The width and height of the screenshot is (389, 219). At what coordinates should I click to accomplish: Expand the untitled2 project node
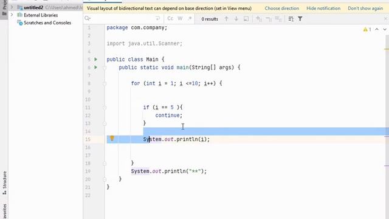(x=12, y=7)
